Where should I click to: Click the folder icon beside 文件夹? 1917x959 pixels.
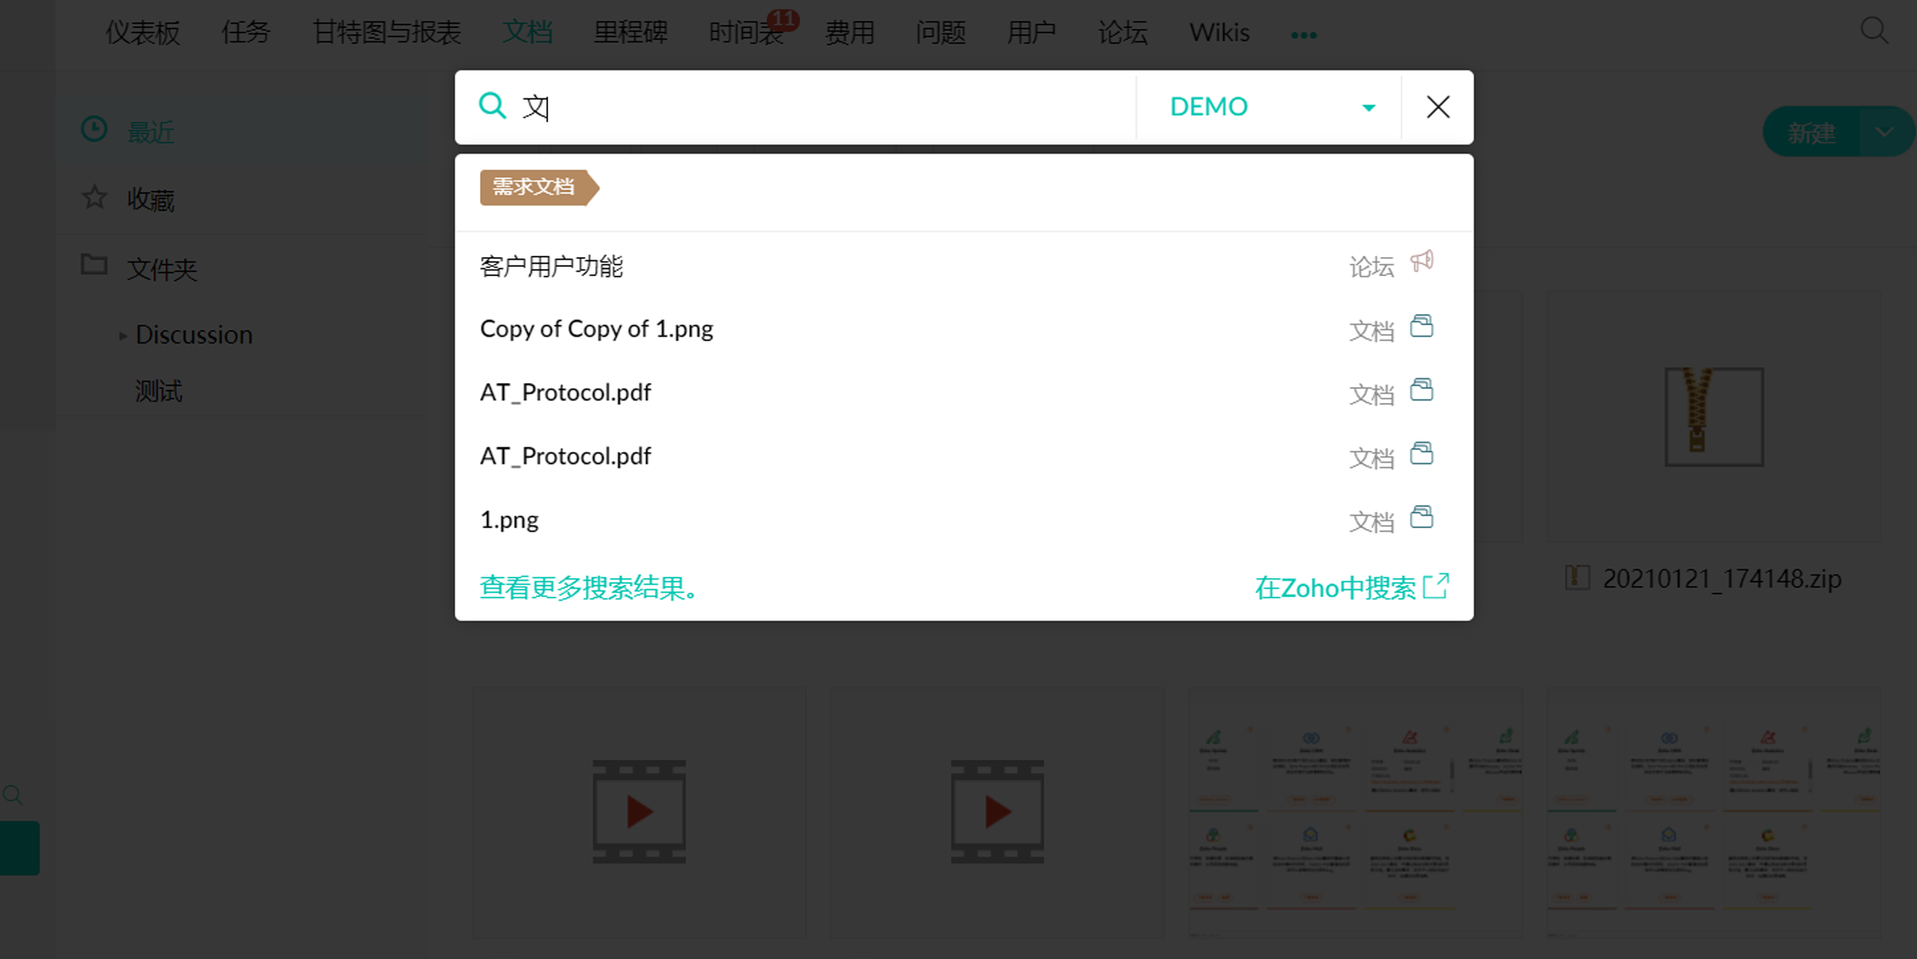94,265
